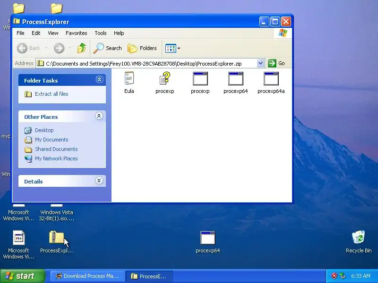Viewport: 378px width, 283px height.
Task: Open the Search pane
Action: pos(108,48)
